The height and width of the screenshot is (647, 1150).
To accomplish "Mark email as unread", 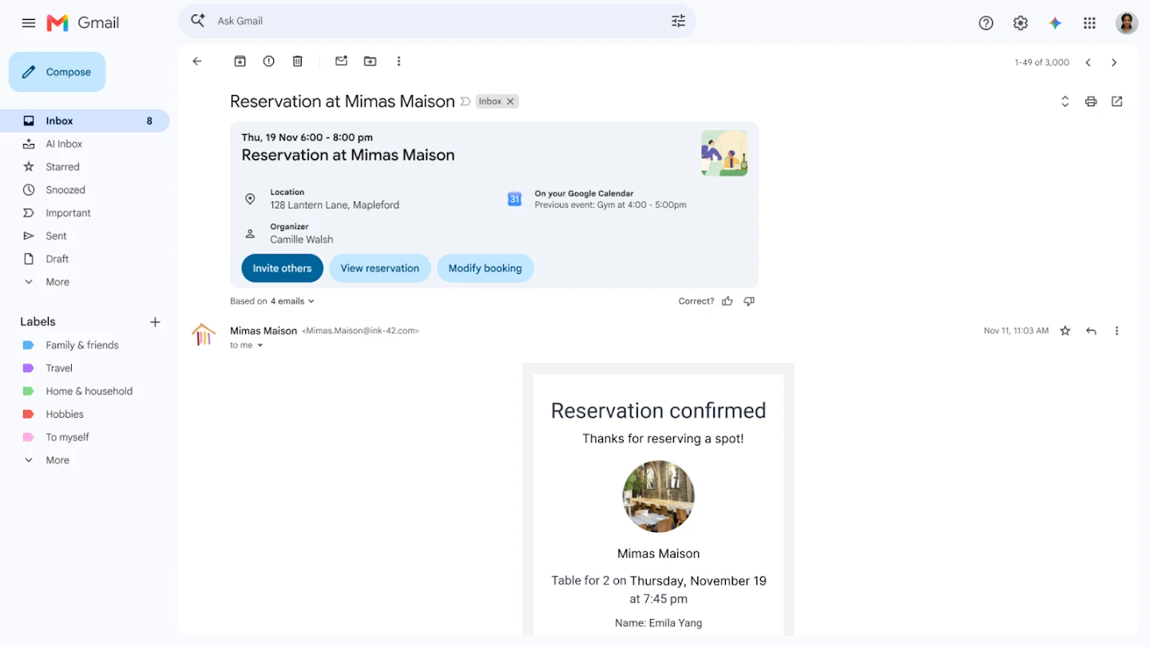I will coord(341,62).
